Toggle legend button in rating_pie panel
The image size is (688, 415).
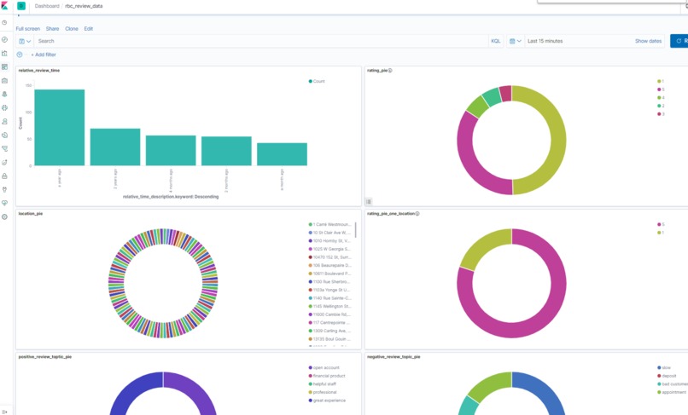(369, 202)
